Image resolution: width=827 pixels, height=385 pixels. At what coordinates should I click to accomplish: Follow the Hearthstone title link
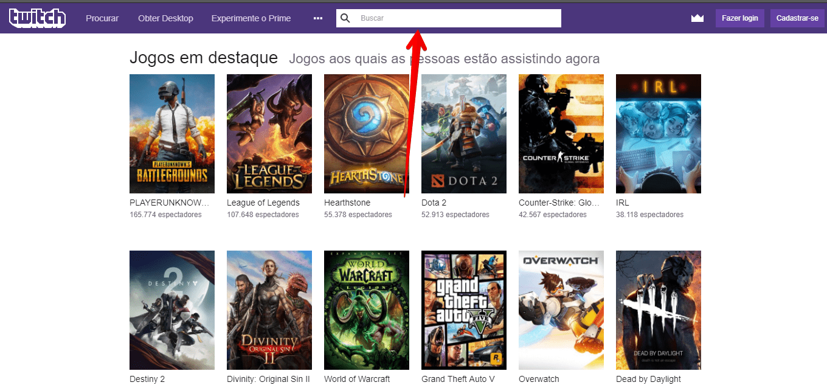(x=347, y=203)
